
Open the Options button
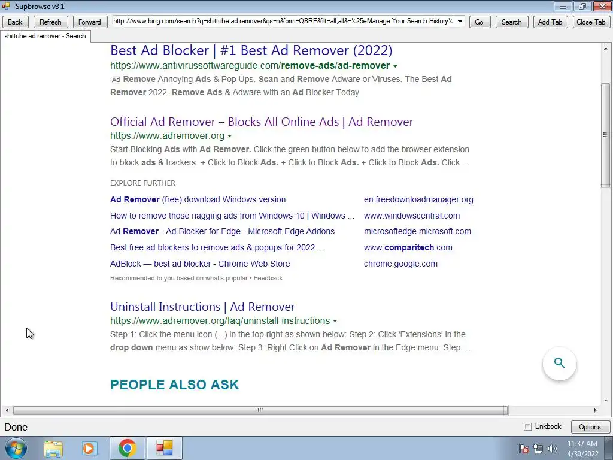click(590, 426)
